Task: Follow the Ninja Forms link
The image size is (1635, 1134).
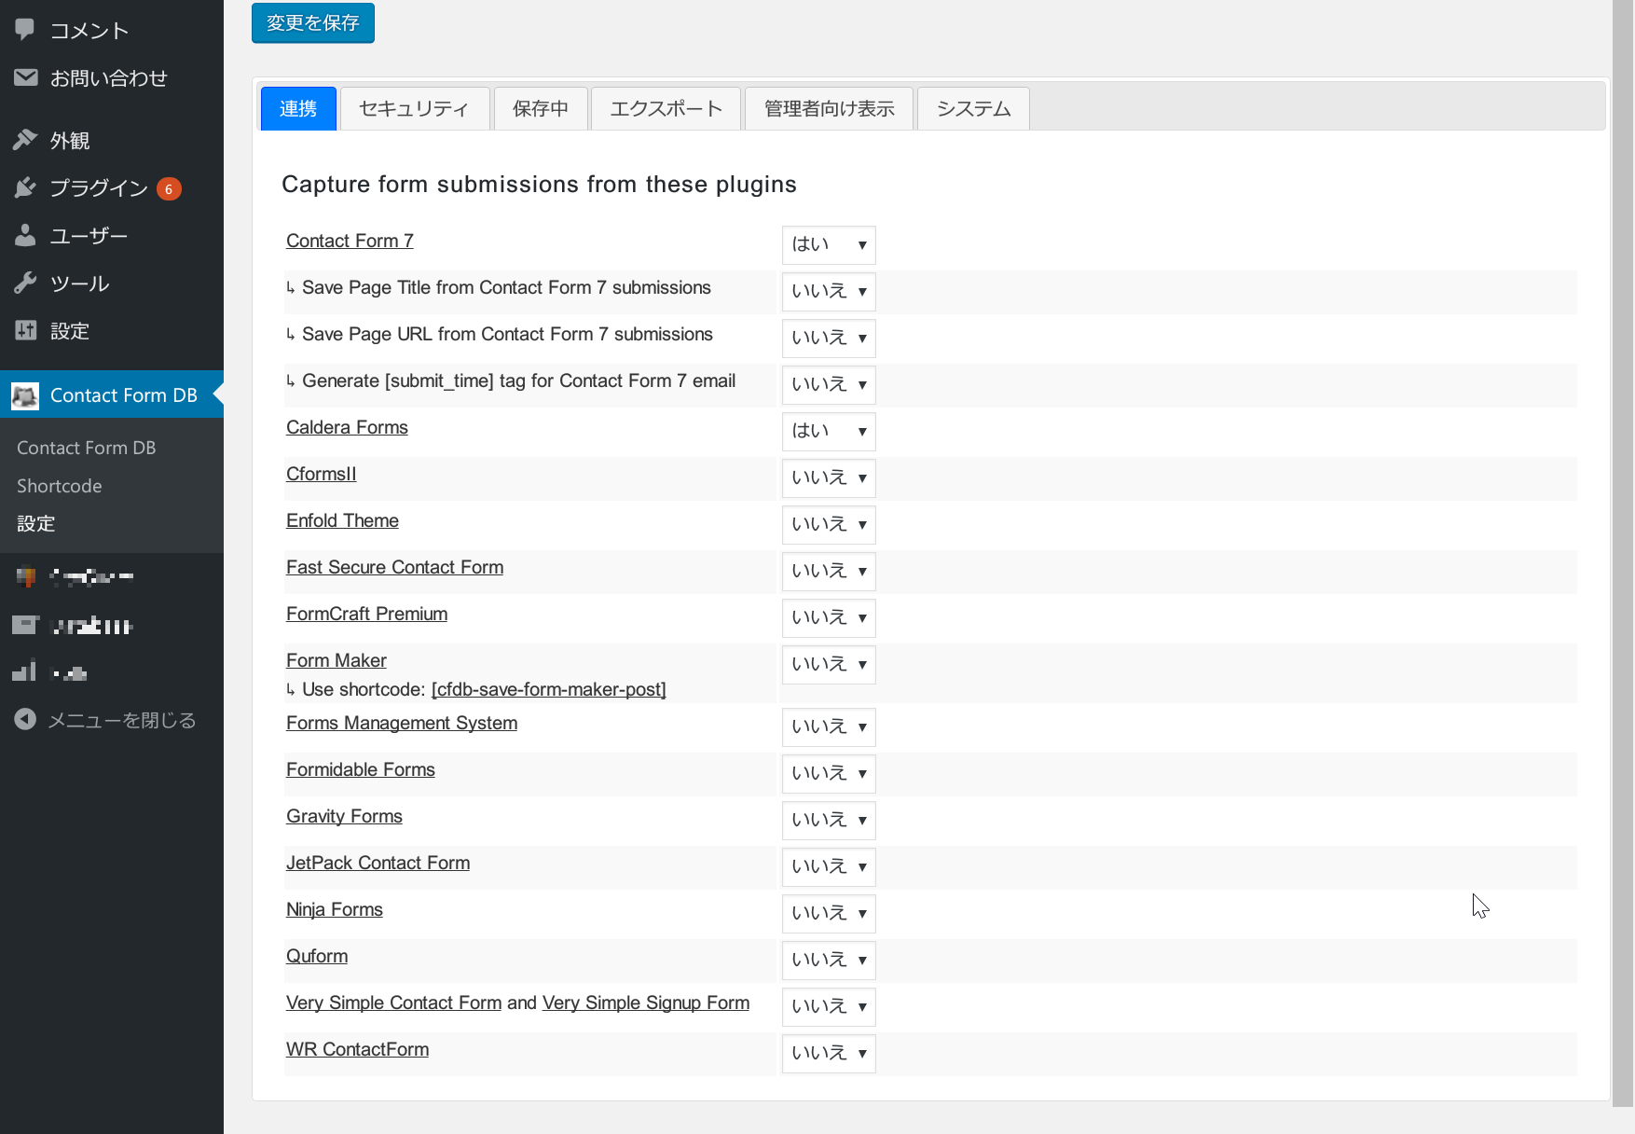Action: click(x=334, y=909)
